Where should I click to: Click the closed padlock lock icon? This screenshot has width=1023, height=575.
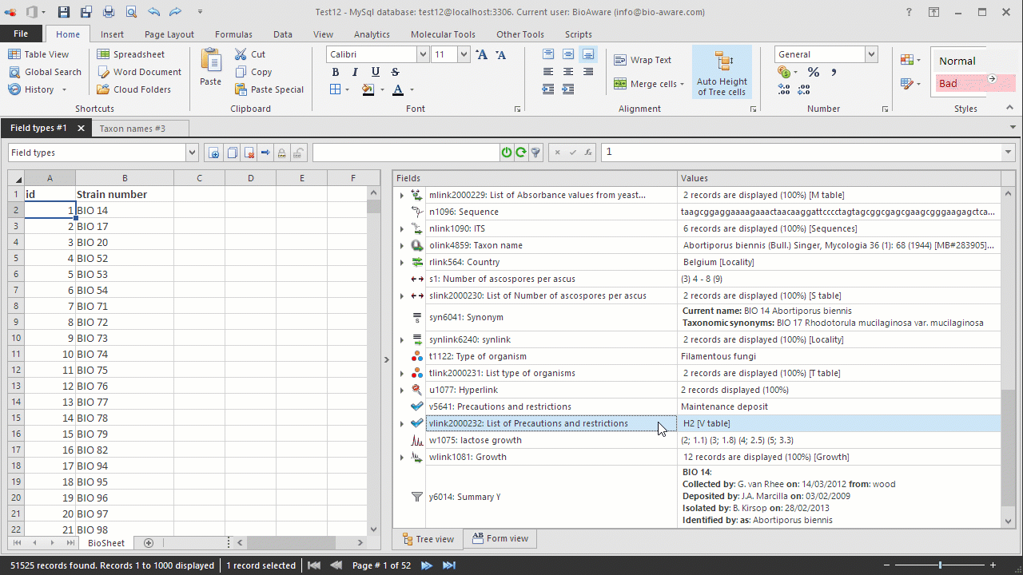tap(282, 153)
